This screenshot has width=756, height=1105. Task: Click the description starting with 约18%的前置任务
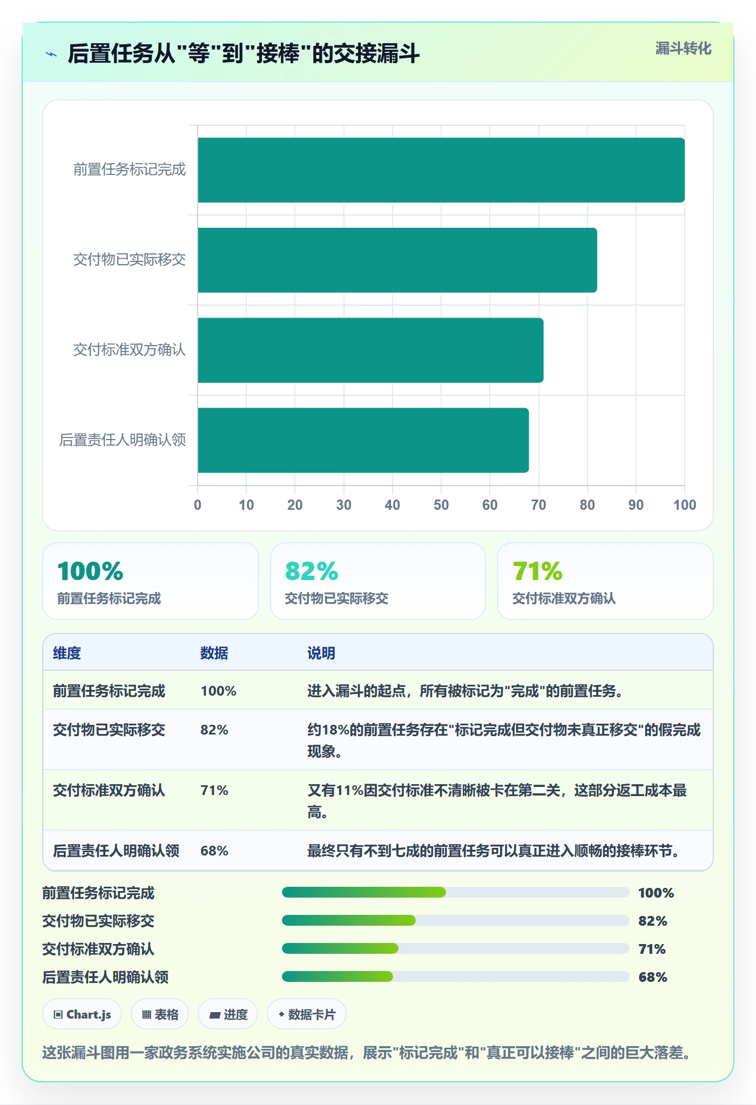coord(504,740)
